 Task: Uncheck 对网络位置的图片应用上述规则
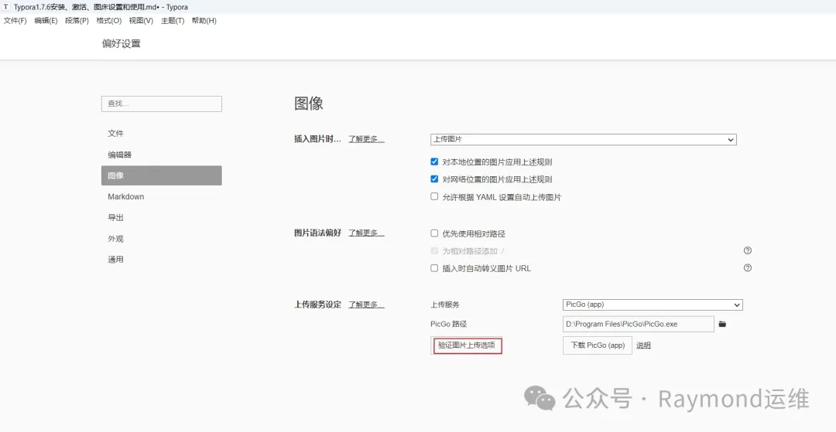[x=434, y=179]
